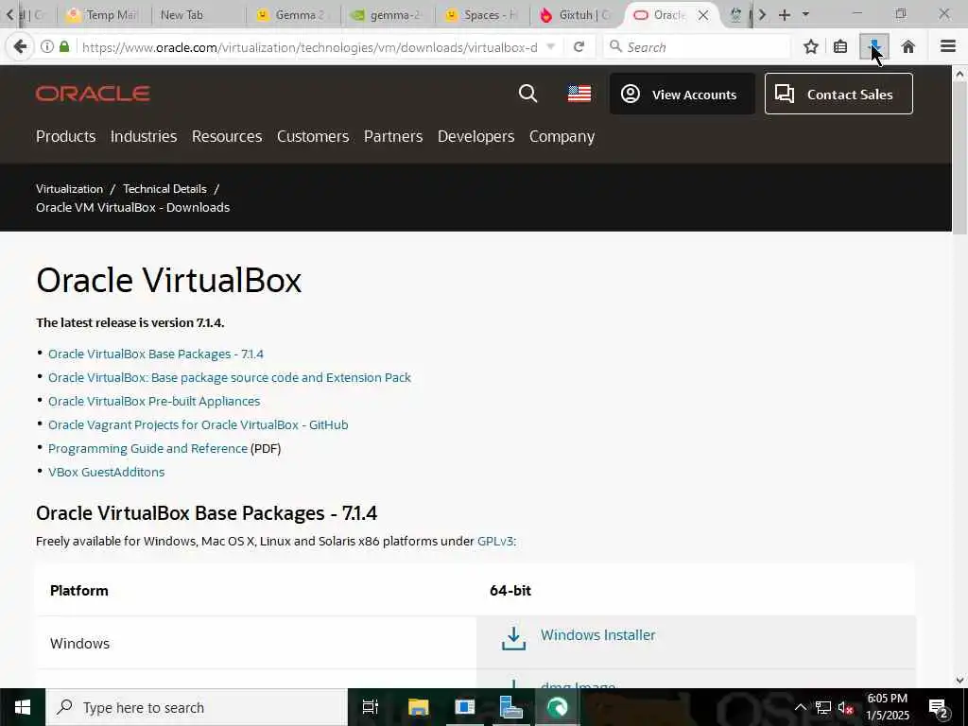Open the Customers navigation menu
Image resolution: width=968 pixels, height=726 pixels.
point(312,136)
